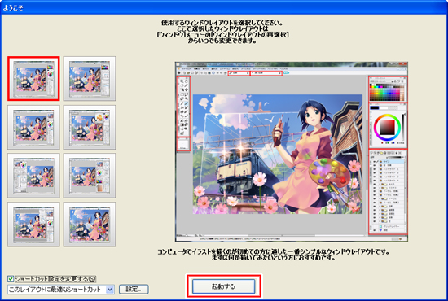The image size is (448, 301).
Task: Uncheck the ショートカット設定を変更する checkbox
Action: 11,279
